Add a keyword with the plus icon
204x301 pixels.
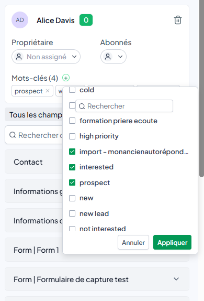(x=66, y=78)
